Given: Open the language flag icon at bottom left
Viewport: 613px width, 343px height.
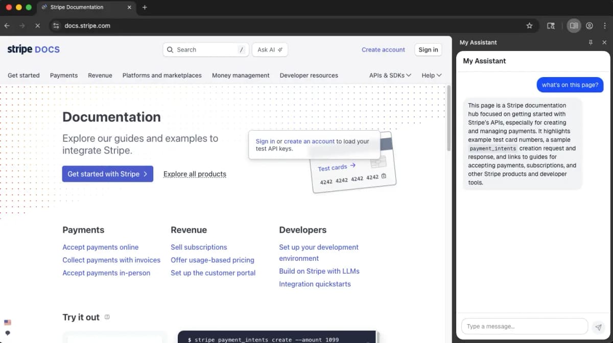Looking at the screenshot, I should [7, 322].
